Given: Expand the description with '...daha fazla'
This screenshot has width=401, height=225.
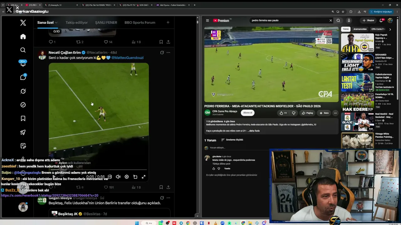Looking at the screenshot, I should point(253,131).
